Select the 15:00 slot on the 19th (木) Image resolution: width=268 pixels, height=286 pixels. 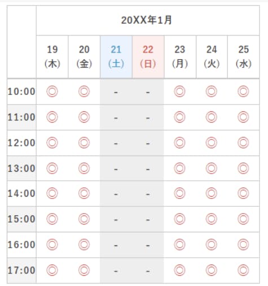pos(52,219)
